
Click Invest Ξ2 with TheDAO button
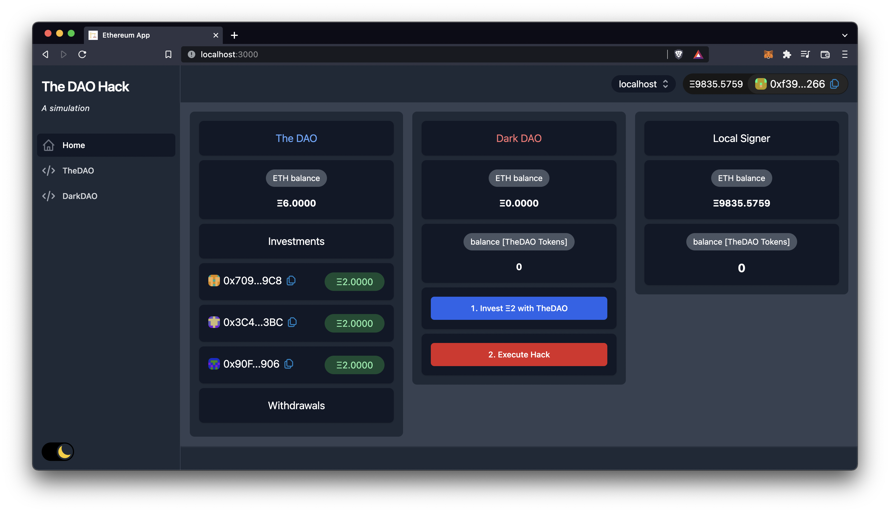pyautogui.click(x=518, y=308)
